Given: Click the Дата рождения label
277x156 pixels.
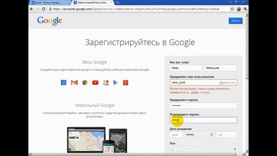Looking at the screenshot, I should coord(180,129).
